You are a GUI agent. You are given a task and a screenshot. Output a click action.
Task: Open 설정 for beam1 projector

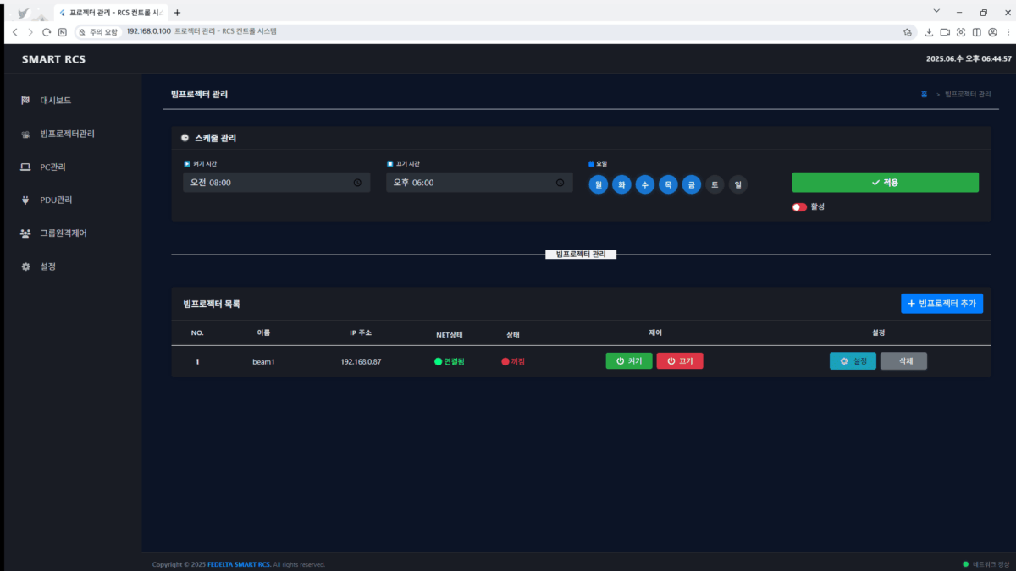coord(853,361)
